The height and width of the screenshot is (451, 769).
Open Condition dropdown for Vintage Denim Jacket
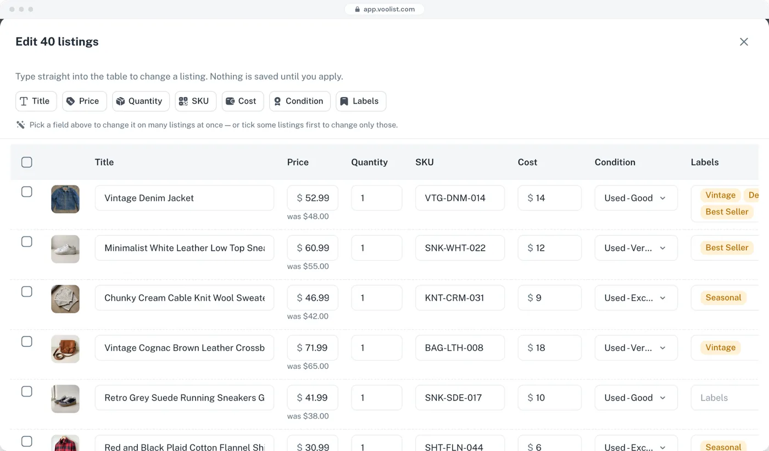[636, 198]
